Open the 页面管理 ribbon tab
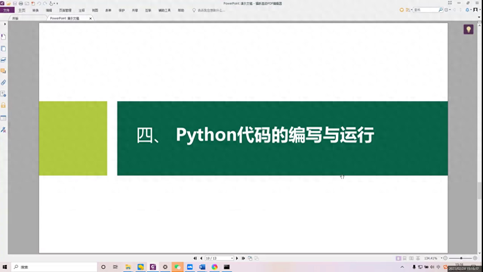This screenshot has width=483, height=272. pyautogui.click(x=65, y=10)
